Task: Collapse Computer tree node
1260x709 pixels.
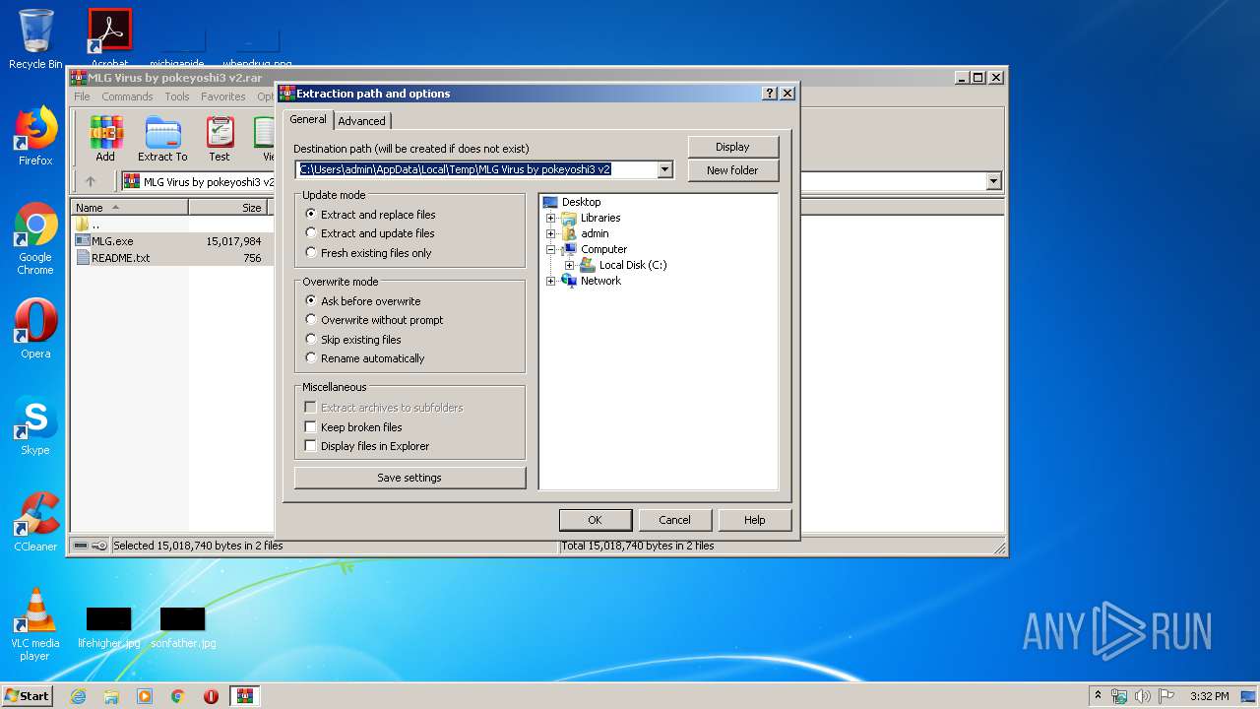Action: coord(551,249)
